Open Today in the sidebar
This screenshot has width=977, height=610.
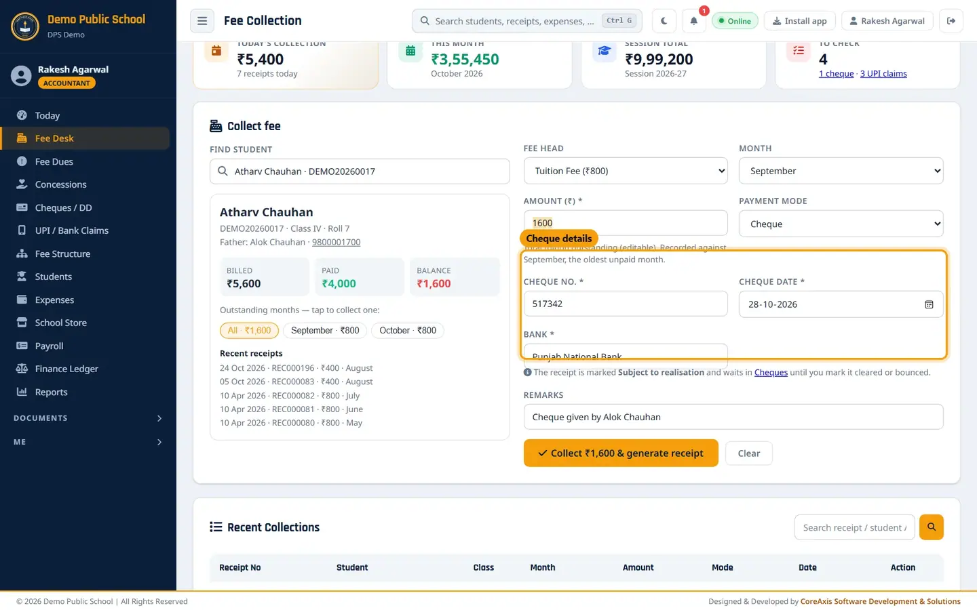85,115
